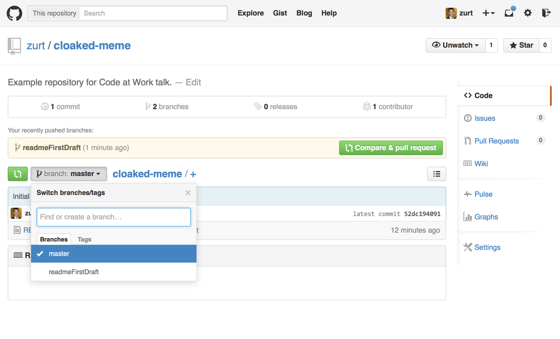
Task: Open account settings gear icon
Action: coord(528,13)
